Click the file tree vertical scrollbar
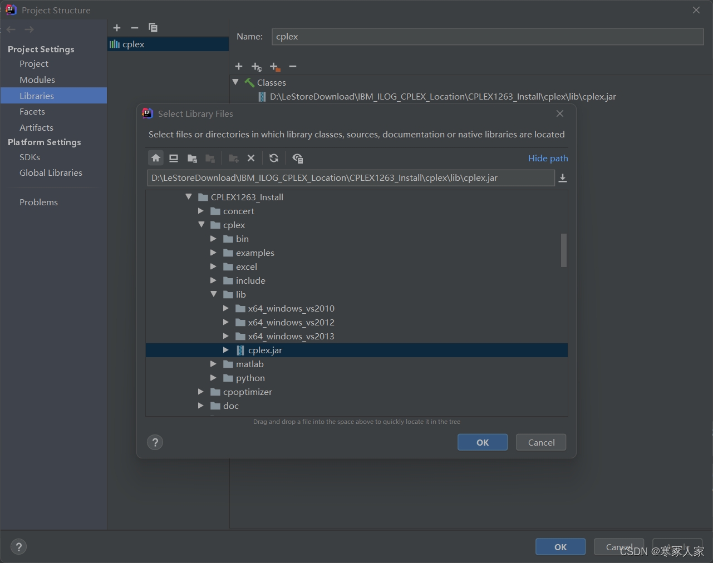Screen dimensions: 713x563 coord(564,250)
